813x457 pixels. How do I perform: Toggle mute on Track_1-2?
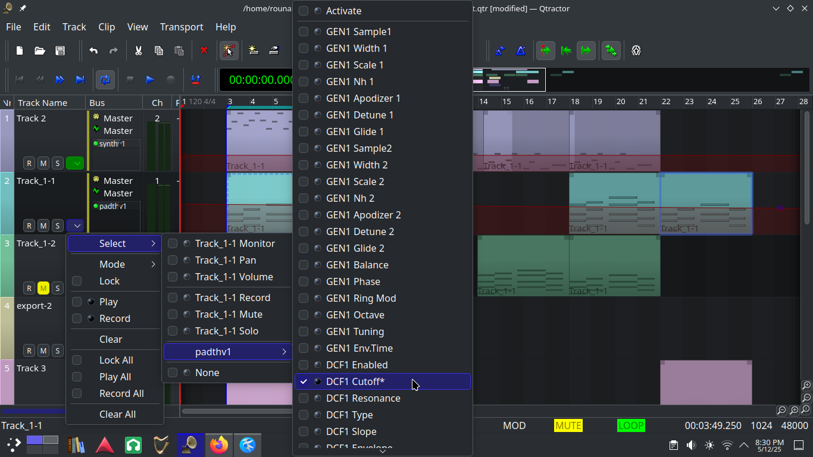pyautogui.click(x=43, y=288)
